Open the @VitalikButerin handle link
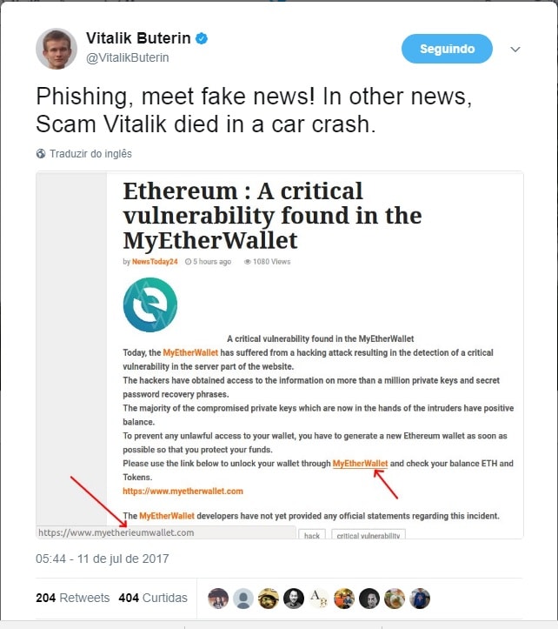The height and width of the screenshot is (629, 558). point(127,57)
